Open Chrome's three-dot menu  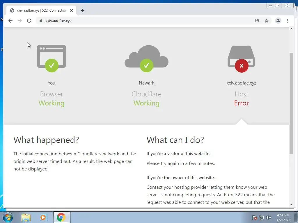pos(288,21)
